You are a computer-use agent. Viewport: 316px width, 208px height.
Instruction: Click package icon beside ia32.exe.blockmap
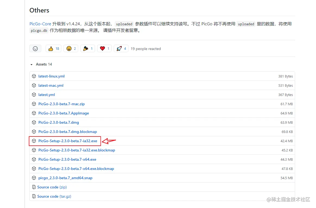click(x=34, y=150)
